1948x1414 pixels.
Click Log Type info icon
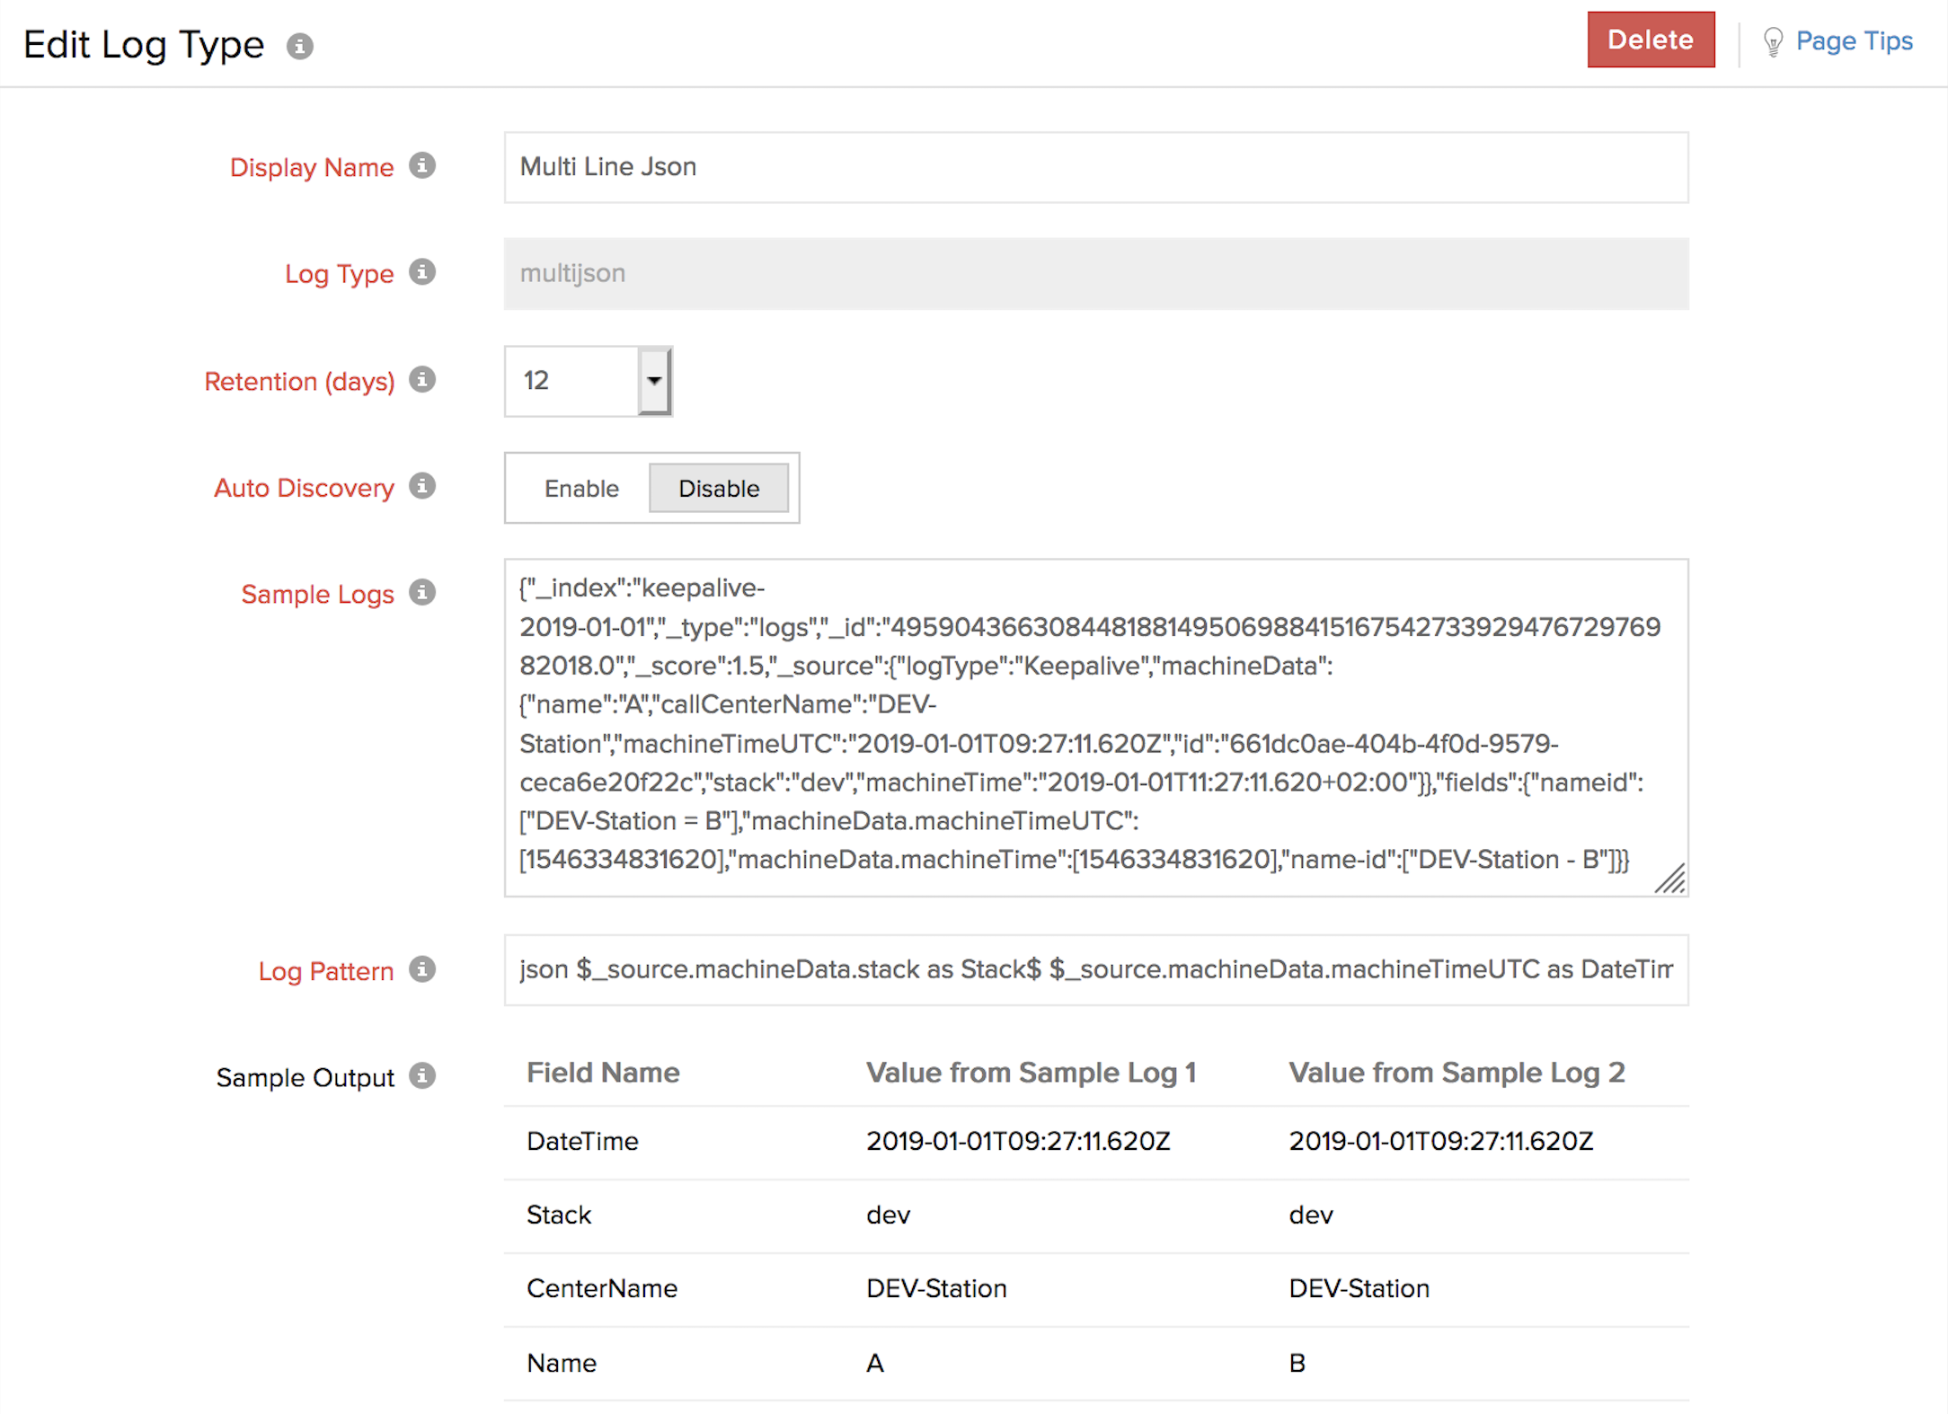click(422, 272)
